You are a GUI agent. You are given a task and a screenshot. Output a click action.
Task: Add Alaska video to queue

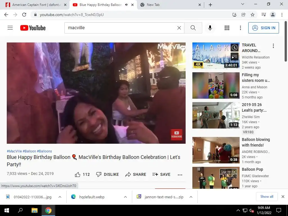click(235, 57)
